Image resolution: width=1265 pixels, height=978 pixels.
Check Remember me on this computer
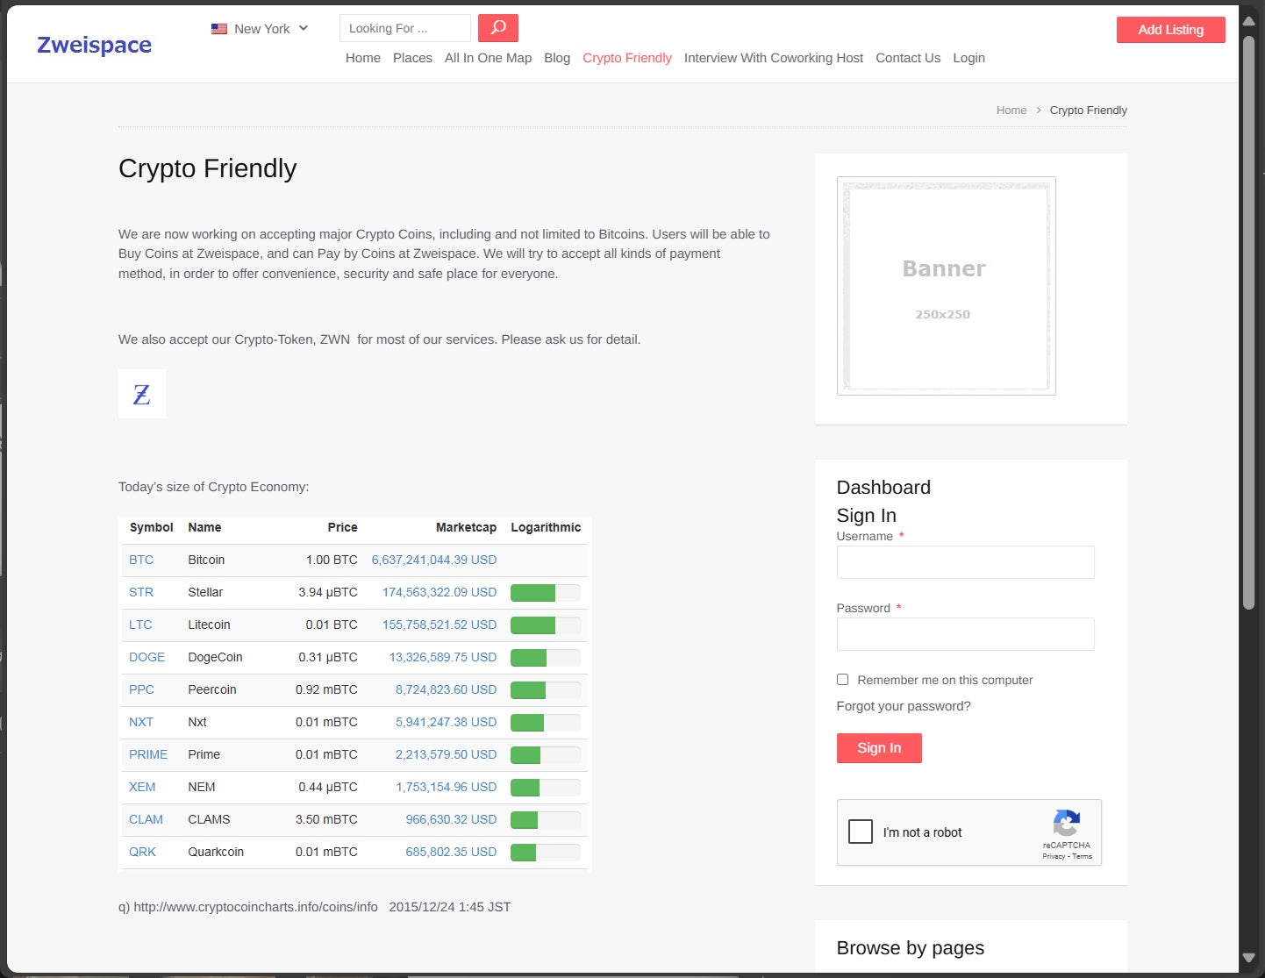click(x=842, y=680)
